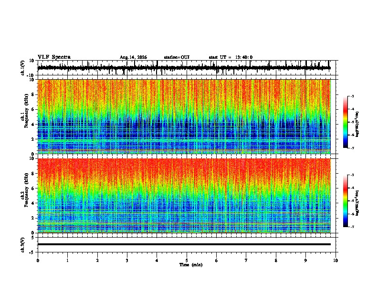This screenshot has height=292, width=378.
Task: Click the ch.2 color bar log(PSD) title
Action: point(357,203)
